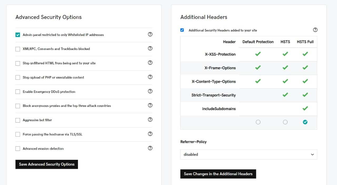This screenshot has height=185, width=337.
Task: Open help for Emergency DDoS protection
Action: point(150,91)
